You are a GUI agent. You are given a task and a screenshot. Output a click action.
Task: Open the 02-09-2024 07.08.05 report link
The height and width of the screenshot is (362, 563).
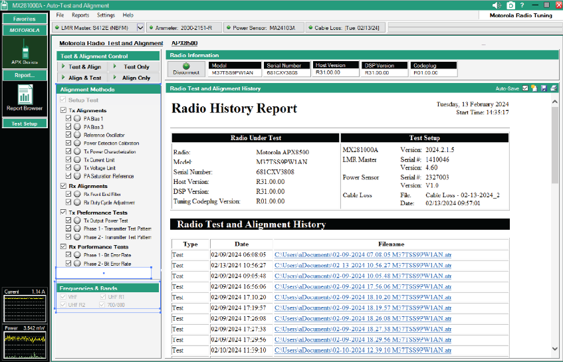[x=363, y=254]
